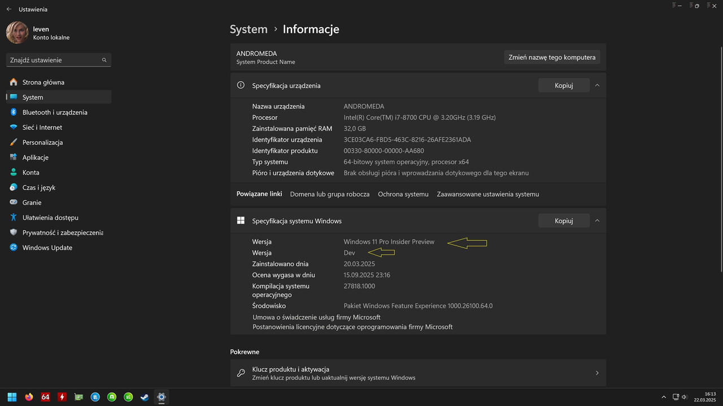Click Settings gear icon in taskbar
Viewport: 723px width, 406px height.
[162, 397]
